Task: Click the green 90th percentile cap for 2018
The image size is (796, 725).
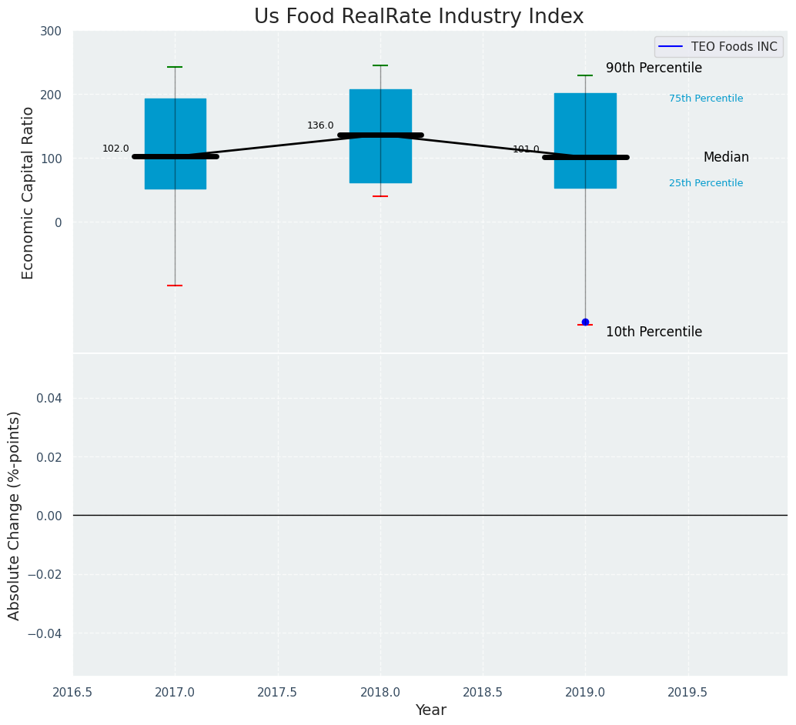Action: coord(380,65)
